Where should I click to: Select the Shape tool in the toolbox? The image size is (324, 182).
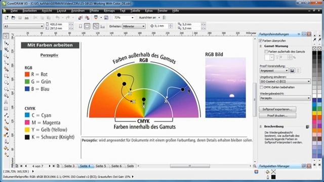point(6,42)
